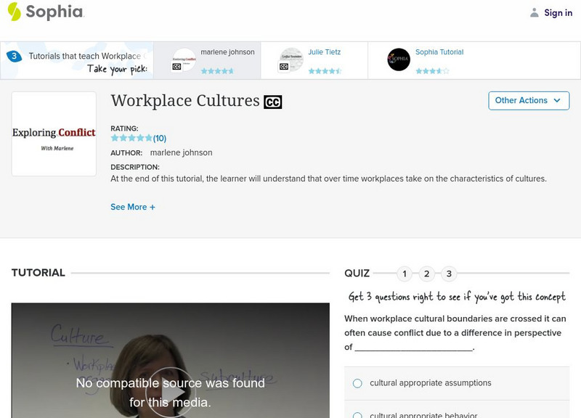The image size is (581, 418).
Task: Click the CC icon beside the Workplace Cultures title
Action: point(272,100)
